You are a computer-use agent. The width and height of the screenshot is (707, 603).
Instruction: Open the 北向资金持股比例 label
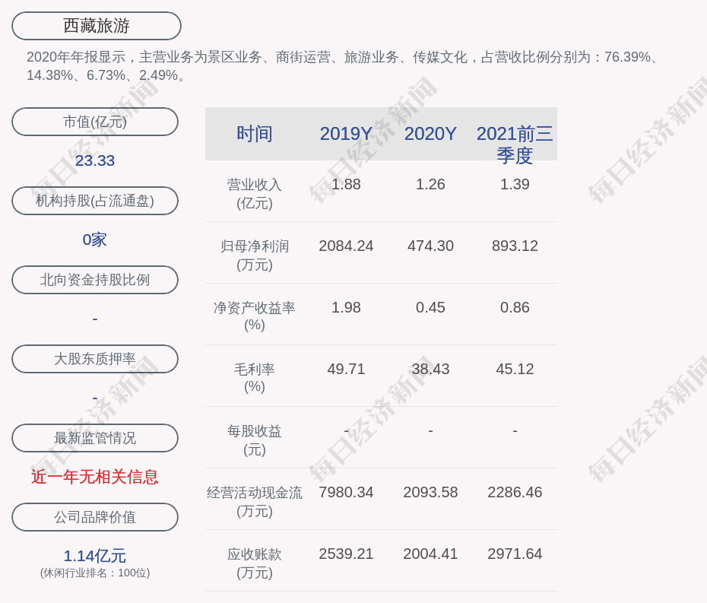coord(95,280)
